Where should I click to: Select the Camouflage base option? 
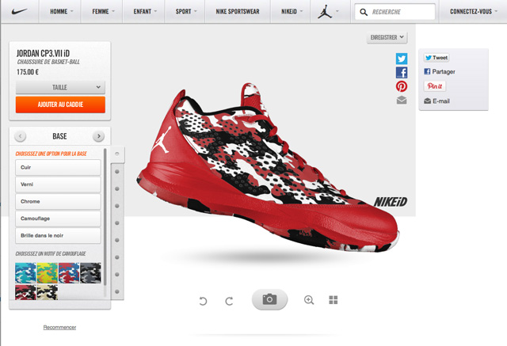pyautogui.click(x=58, y=219)
